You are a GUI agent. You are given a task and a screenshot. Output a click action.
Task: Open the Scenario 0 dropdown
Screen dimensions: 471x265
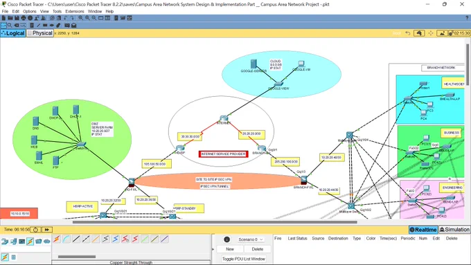251,239
